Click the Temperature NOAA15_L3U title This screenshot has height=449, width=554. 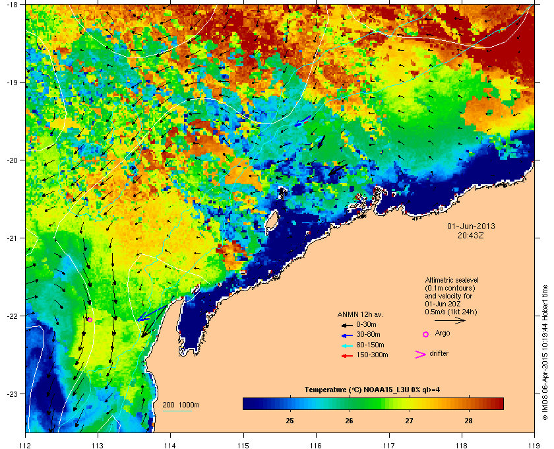[372, 390]
